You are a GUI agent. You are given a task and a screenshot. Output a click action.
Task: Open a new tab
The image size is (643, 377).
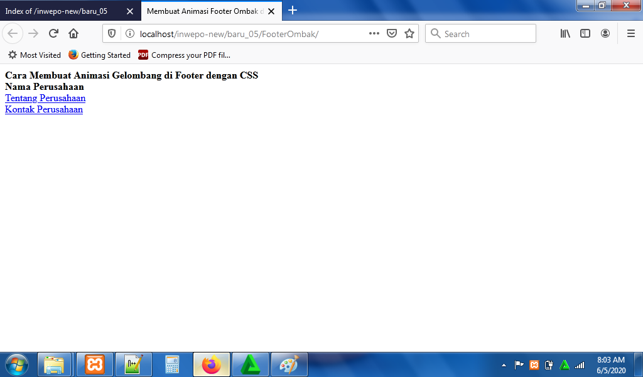[293, 11]
